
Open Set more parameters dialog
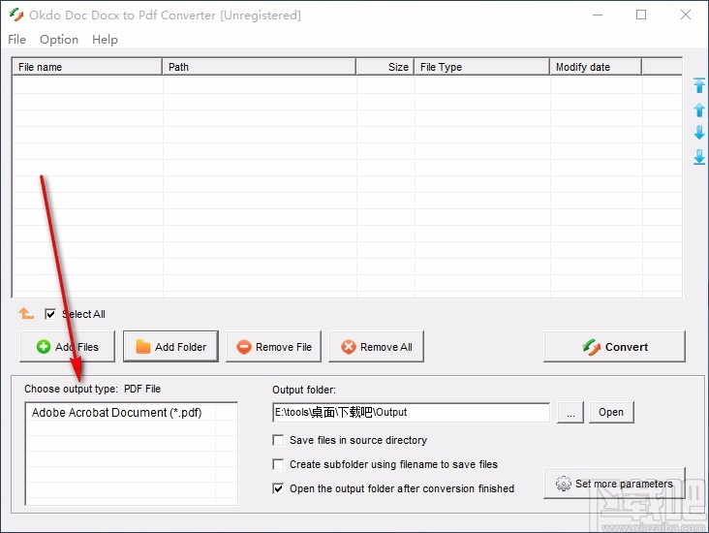614,484
